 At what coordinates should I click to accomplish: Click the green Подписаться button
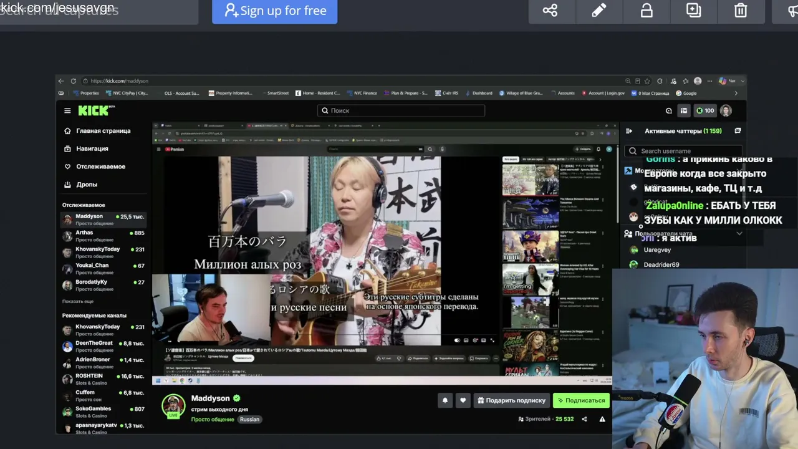[x=581, y=400]
